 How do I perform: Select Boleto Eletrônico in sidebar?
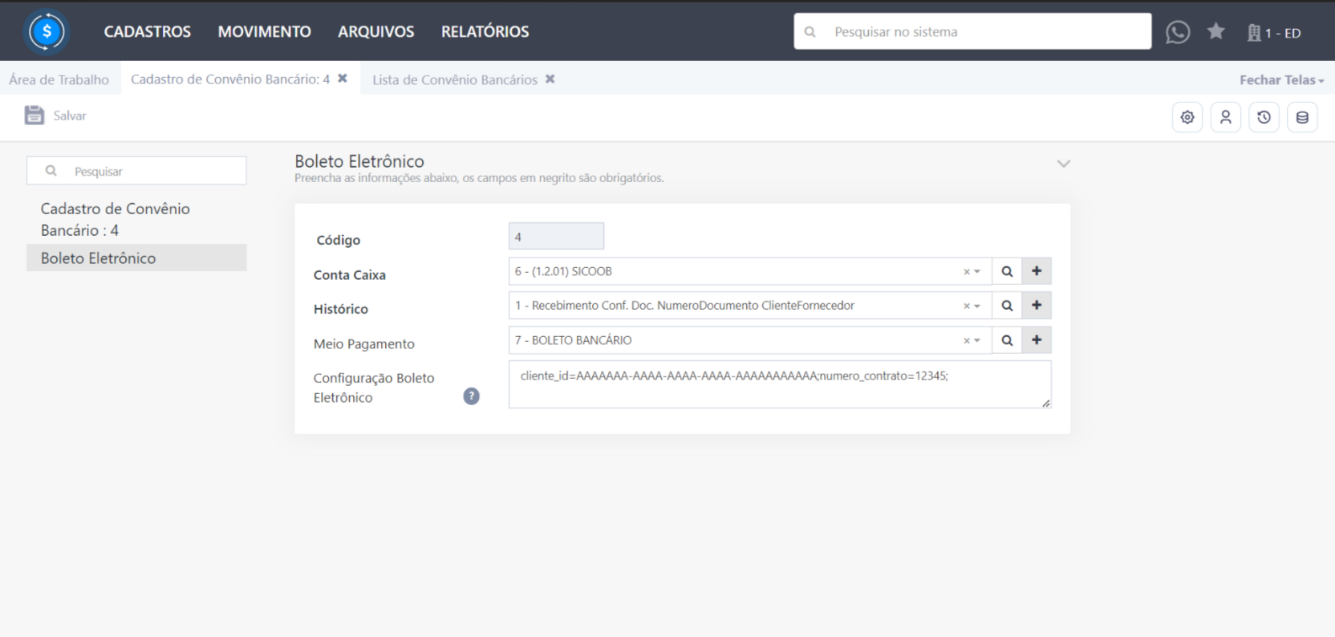click(x=136, y=258)
